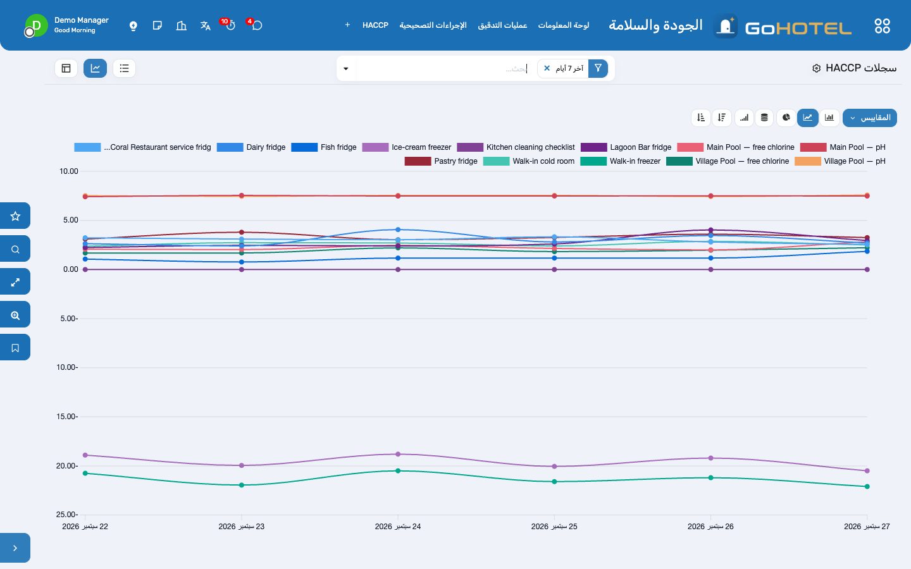Open the apps grid launcher icon
Screen dimensions: 911x569
point(882,26)
